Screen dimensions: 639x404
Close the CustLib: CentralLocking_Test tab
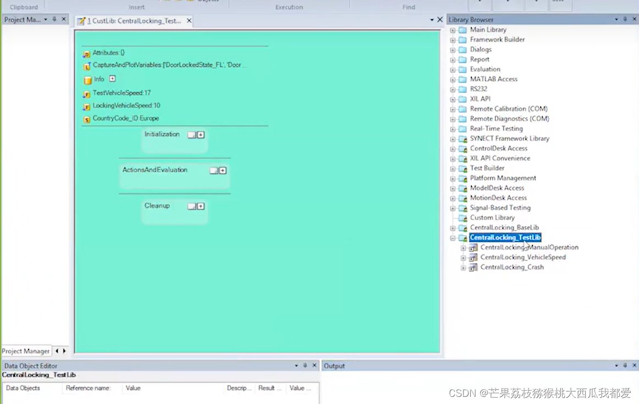coord(189,20)
